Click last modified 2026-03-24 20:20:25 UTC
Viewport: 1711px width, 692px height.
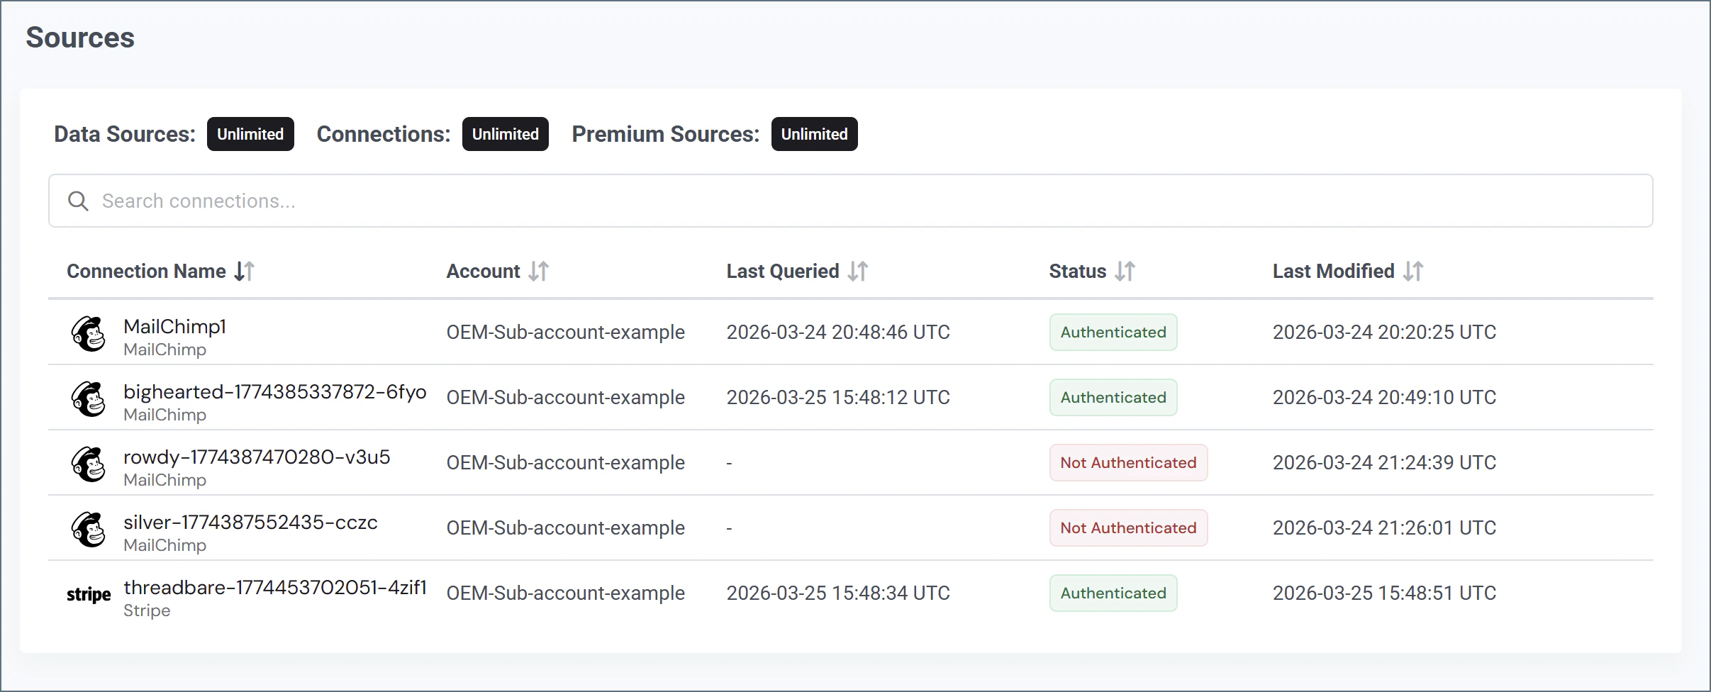pyautogui.click(x=1384, y=332)
